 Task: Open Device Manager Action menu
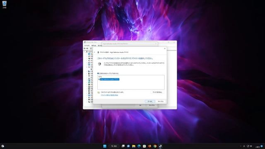click(x=94, y=46)
